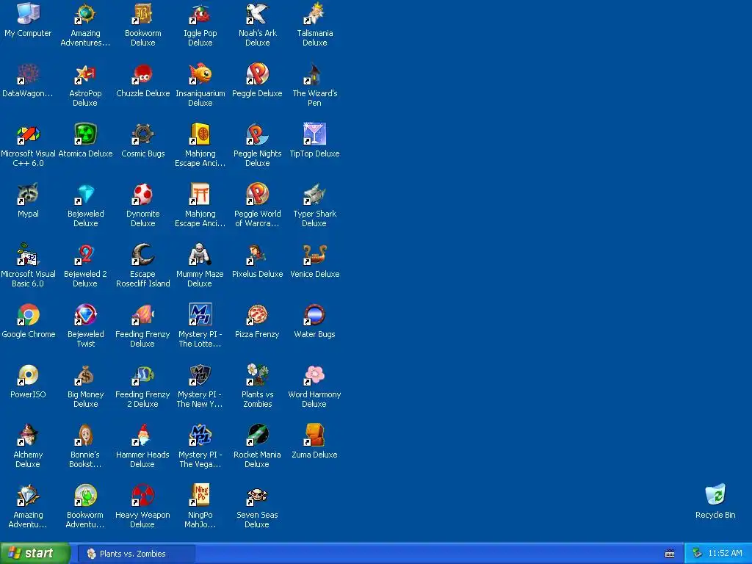Screen dimensions: 752x564
Task: Select the Water Bugs icon
Action: point(314,314)
